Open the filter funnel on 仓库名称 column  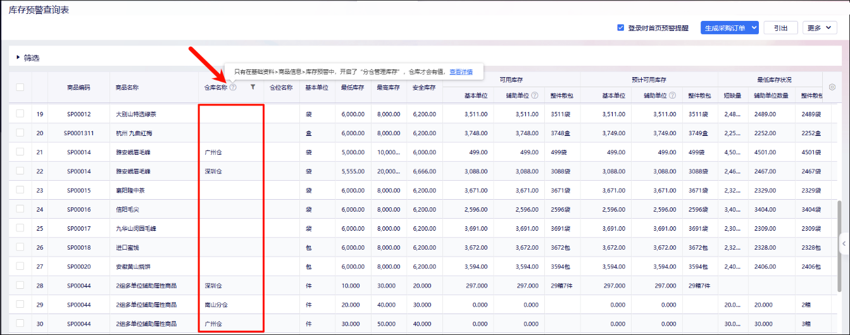pos(253,88)
